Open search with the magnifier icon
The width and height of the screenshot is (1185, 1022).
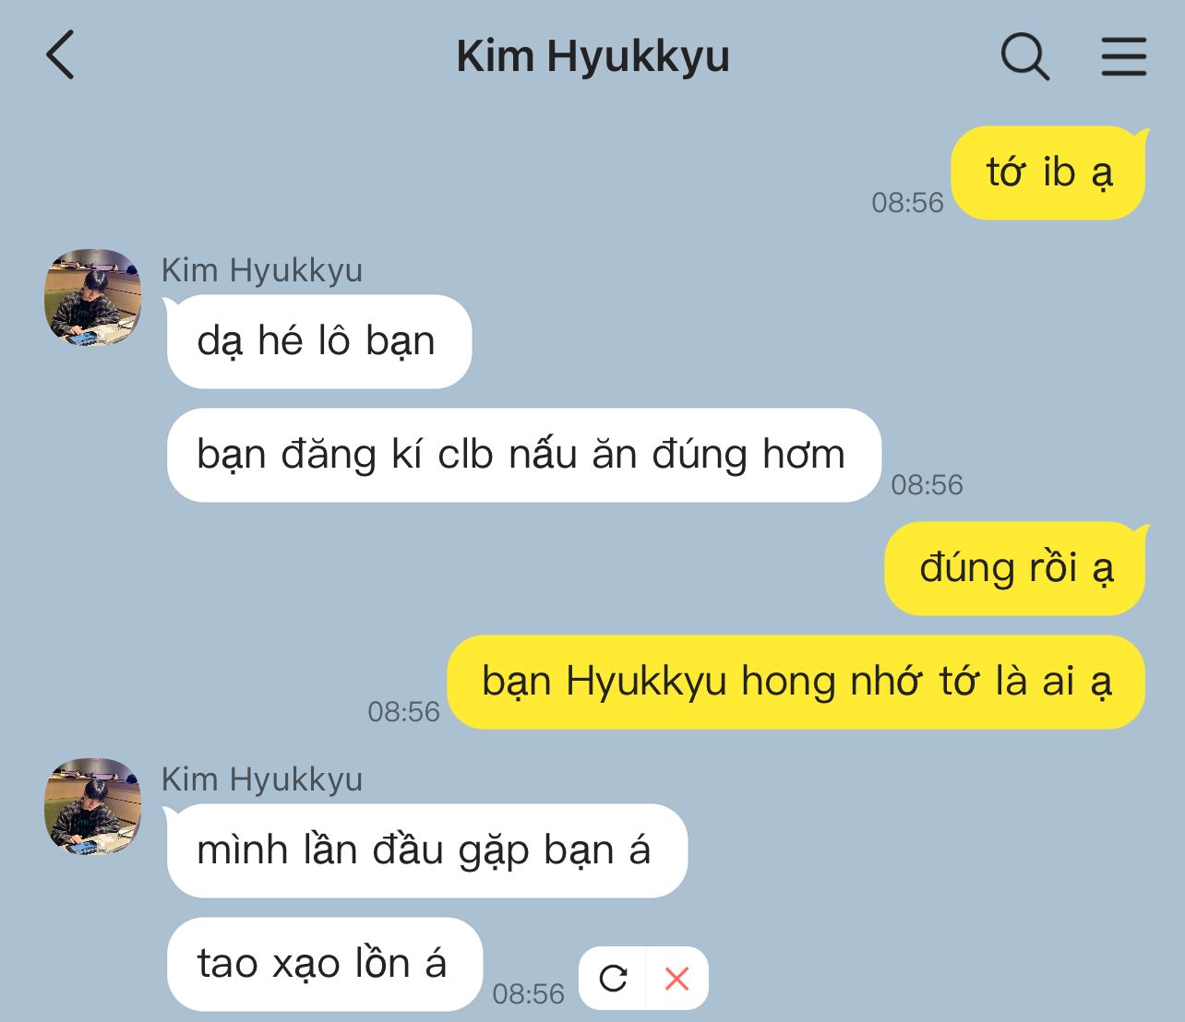click(1025, 56)
